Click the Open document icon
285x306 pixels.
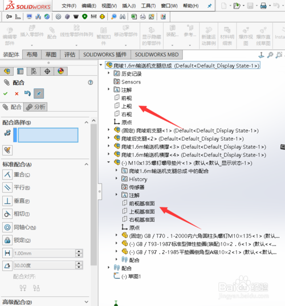[237, 6]
